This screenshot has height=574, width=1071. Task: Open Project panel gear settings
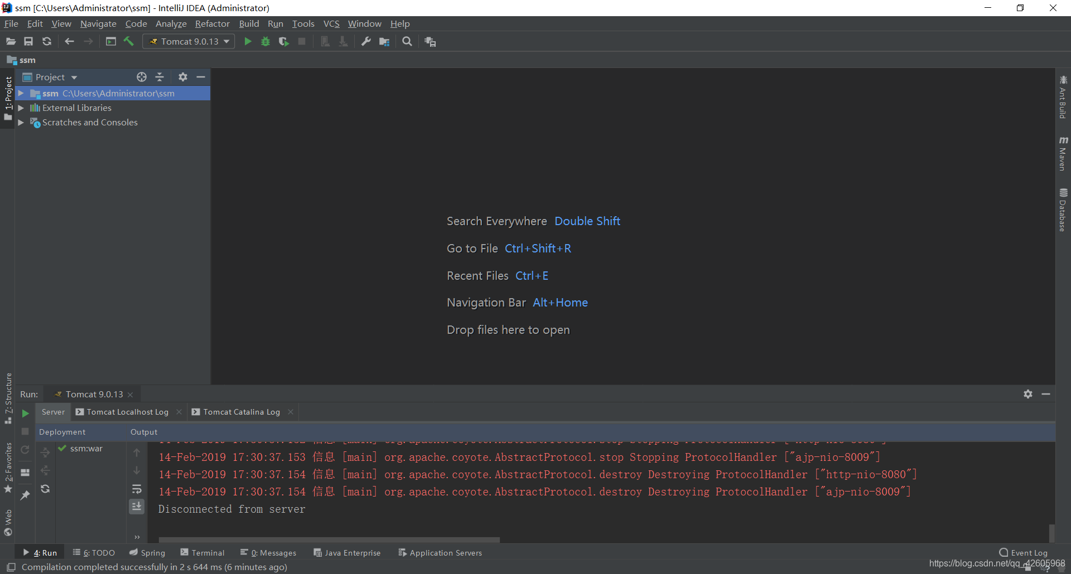pos(183,77)
